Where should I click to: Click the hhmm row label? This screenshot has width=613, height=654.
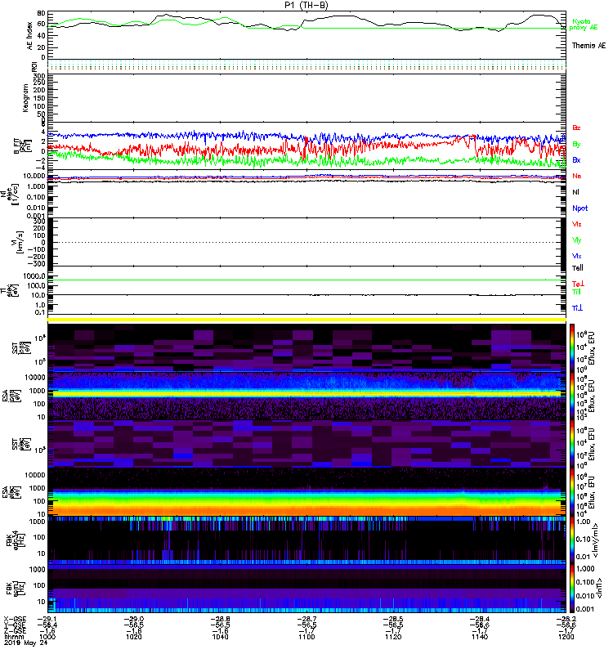12,637
